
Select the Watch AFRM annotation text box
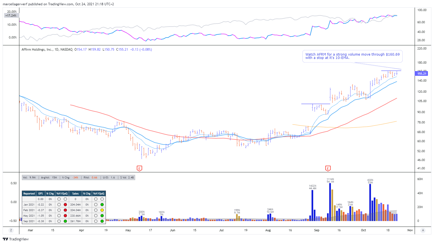pyautogui.click(x=352, y=56)
